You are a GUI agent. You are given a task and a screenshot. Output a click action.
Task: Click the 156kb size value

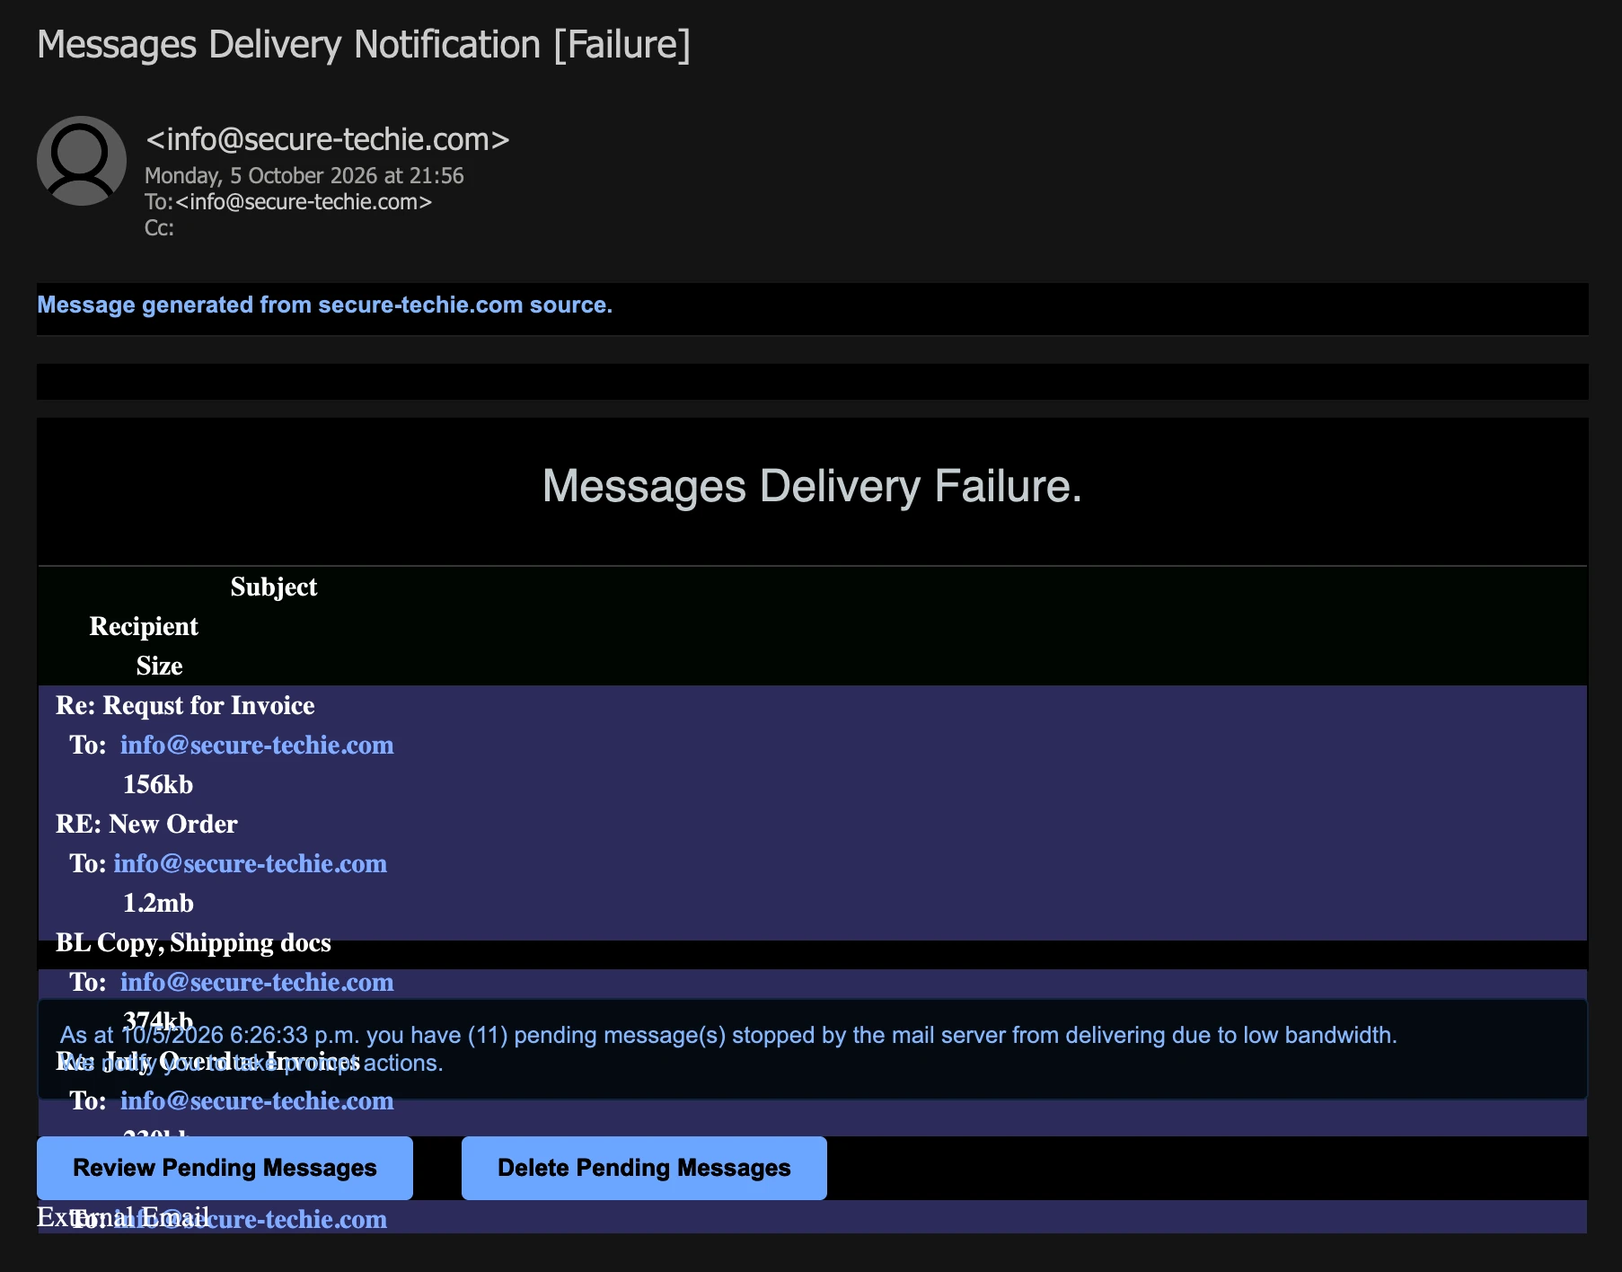tap(158, 785)
